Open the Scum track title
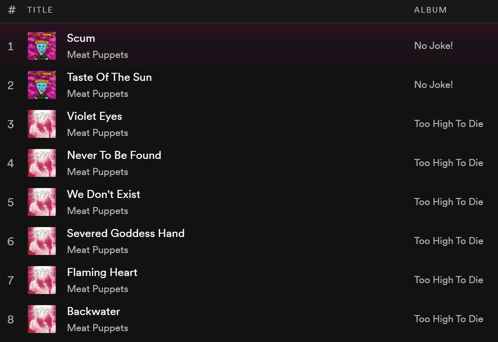This screenshot has height=342, width=498. coord(81,38)
